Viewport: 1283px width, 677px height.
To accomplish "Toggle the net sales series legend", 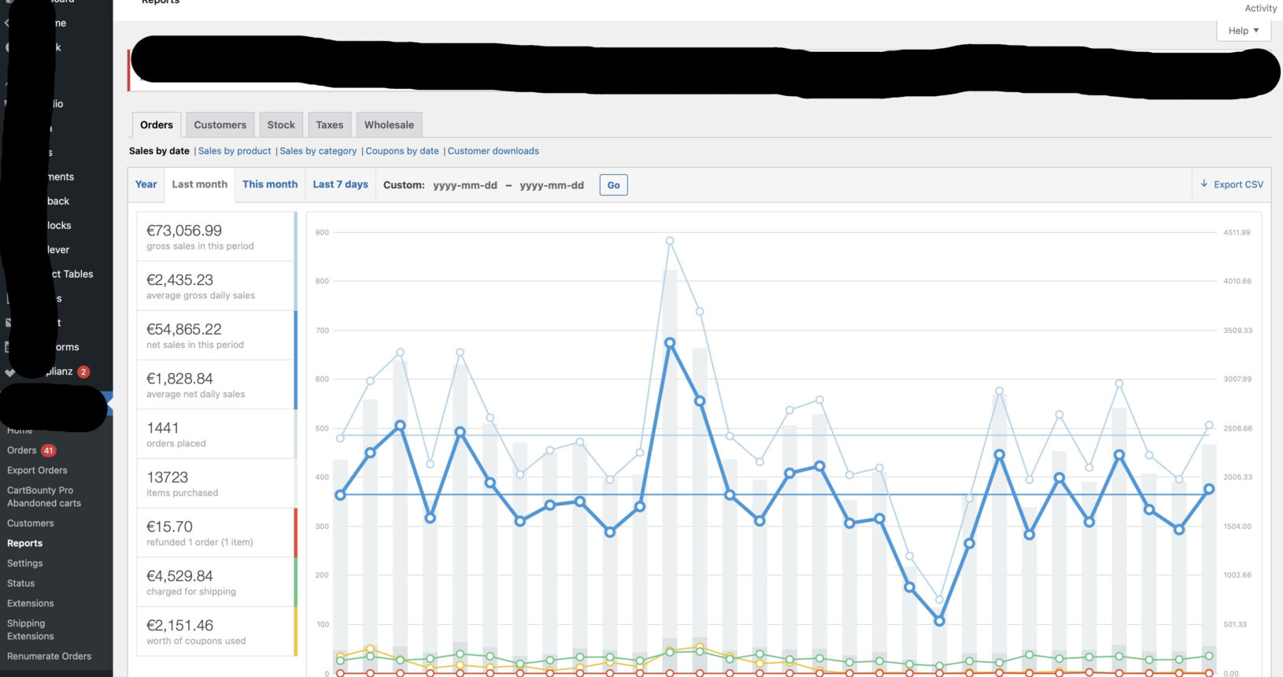I will [216, 335].
